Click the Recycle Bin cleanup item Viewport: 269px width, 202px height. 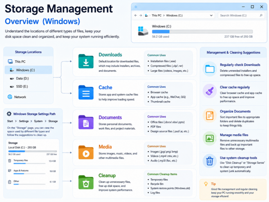pos(157,184)
